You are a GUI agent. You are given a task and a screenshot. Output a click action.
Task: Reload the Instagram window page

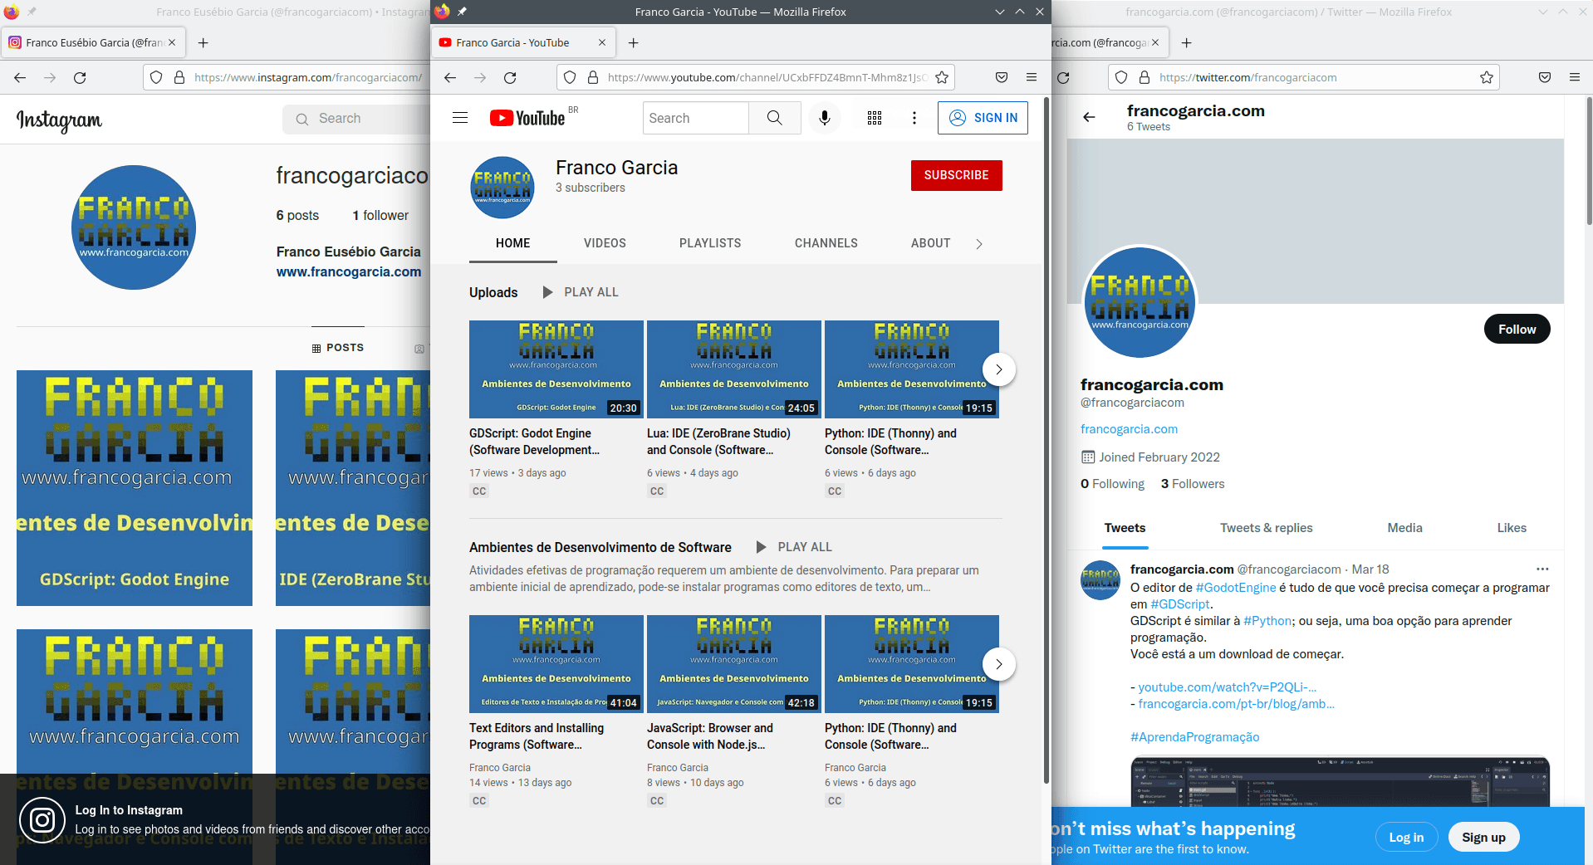point(80,77)
